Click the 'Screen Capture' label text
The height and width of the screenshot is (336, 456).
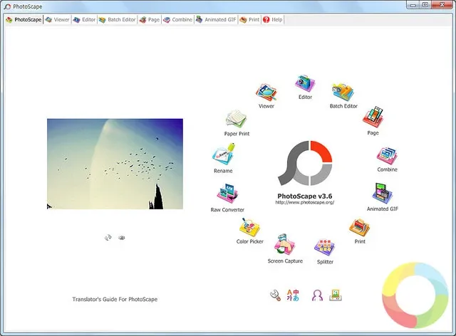tap(285, 261)
